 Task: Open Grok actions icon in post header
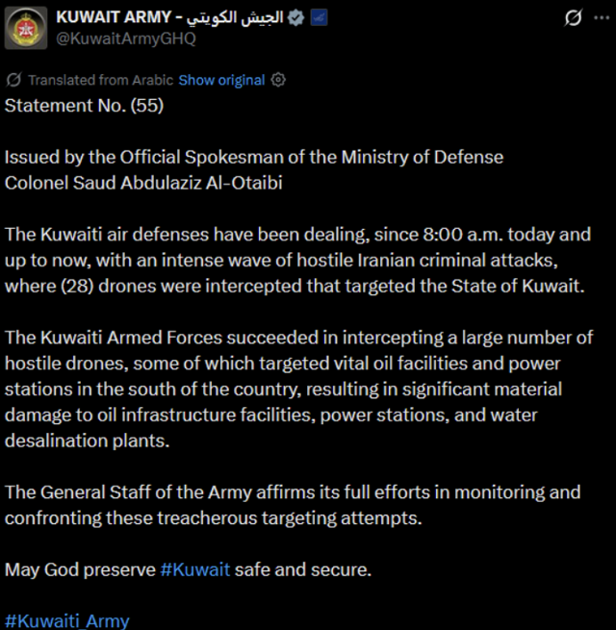pyautogui.click(x=573, y=18)
